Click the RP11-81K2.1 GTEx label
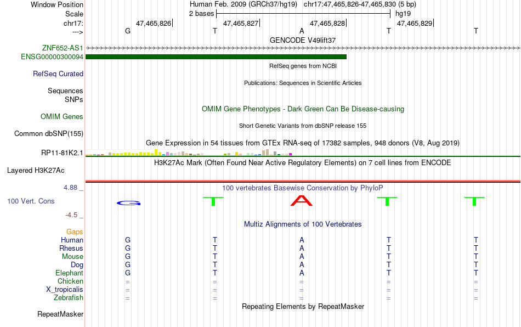The image size is (521, 327). (x=62, y=153)
